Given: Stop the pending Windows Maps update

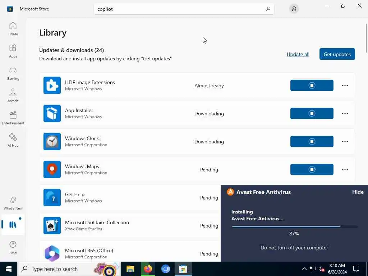Looking at the screenshot, I should (x=312, y=170).
